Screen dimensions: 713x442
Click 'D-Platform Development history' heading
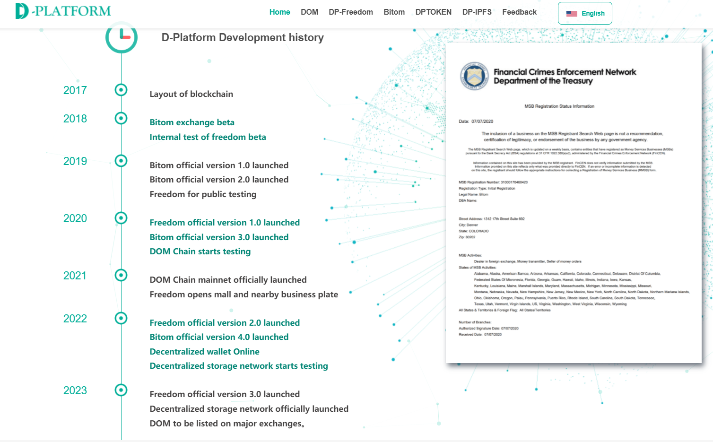pos(243,37)
